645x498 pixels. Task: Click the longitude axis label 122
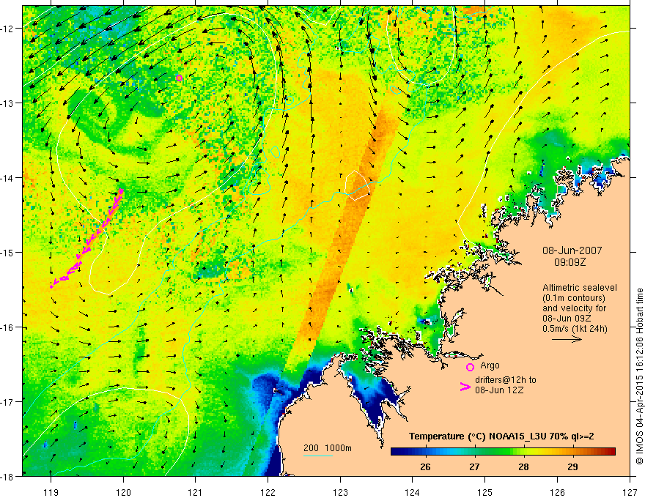[x=268, y=492]
